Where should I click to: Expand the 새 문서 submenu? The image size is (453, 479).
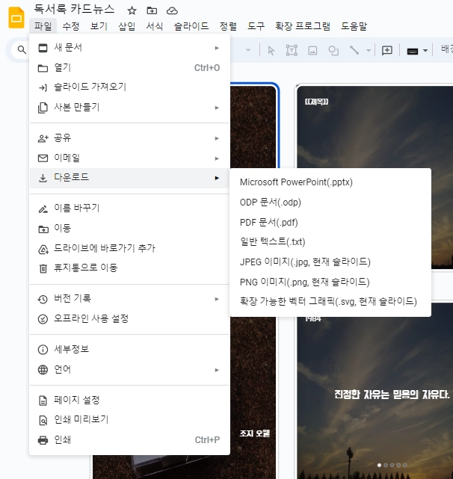click(x=217, y=48)
